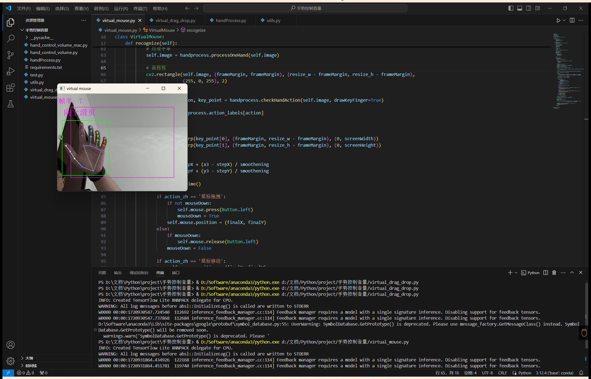Screen dimensions: 591x379
Task: Open the Run and Debug view
Action: 10,72
